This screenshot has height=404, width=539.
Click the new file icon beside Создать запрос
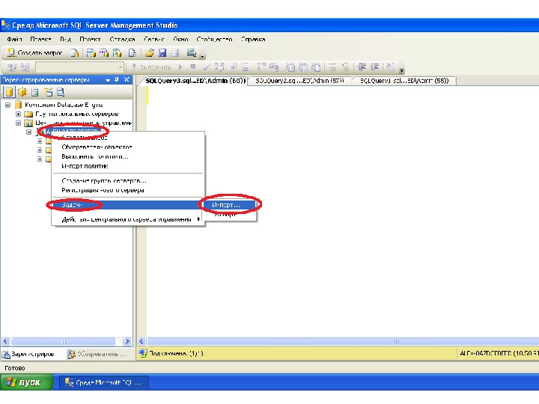click(75, 53)
